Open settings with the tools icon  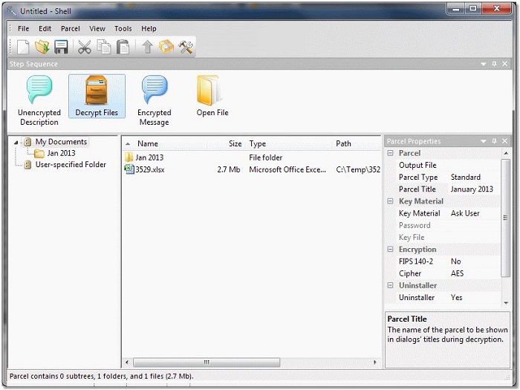pyautogui.click(x=186, y=48)
